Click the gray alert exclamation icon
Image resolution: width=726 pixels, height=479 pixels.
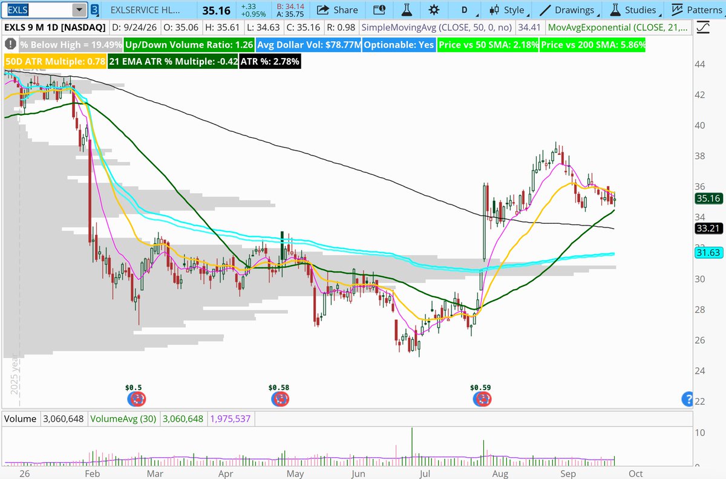[x=10, y=45]
